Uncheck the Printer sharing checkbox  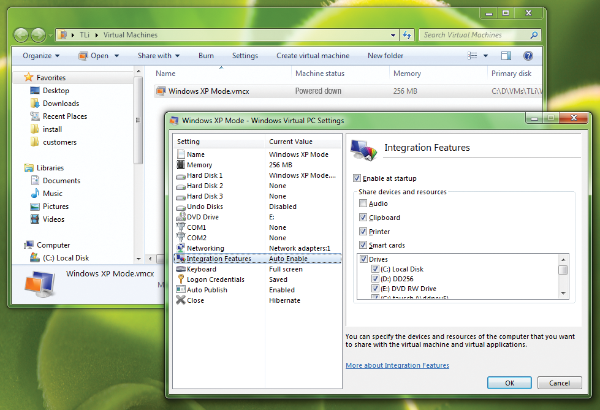pyautogui.click(x=363, y=231)
